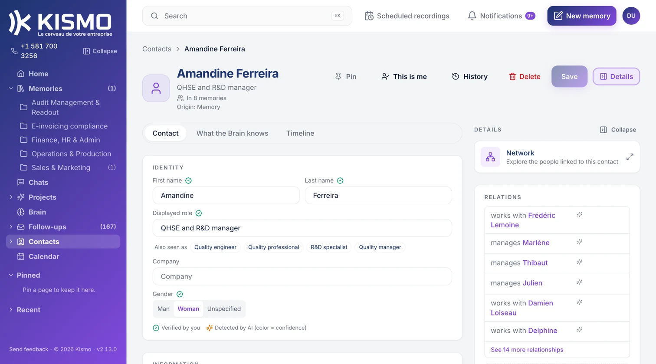Pin this contact page
The width and height of the screenshot is (656, 364).
click(x=345, y=76)
